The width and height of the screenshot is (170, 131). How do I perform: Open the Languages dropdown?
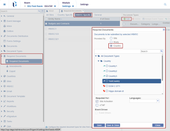pyautogui.click(x=158, y=101)
